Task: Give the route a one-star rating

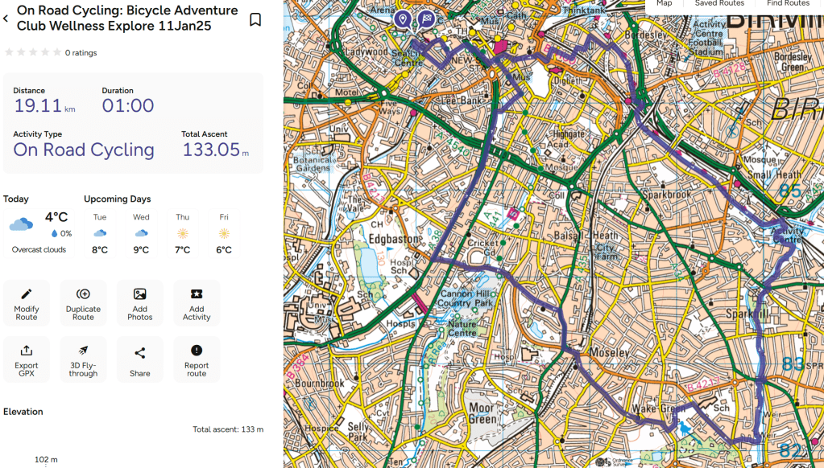Action: pyautogui.click(x=9, y=52)
